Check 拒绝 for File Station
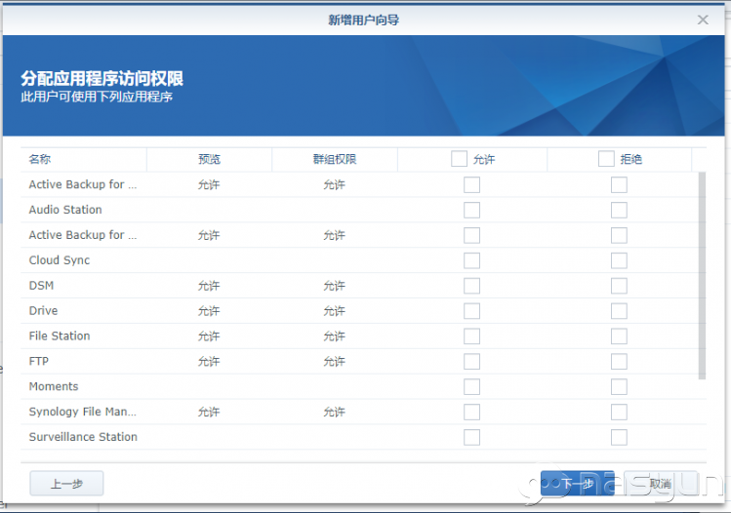 (x=619, y=335)
